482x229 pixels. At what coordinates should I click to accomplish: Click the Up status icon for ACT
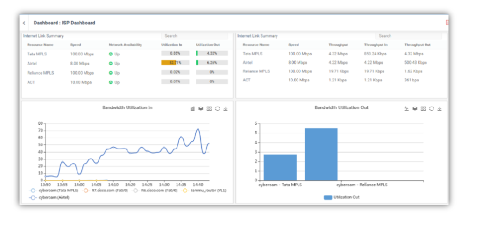[x=110, y=82]
